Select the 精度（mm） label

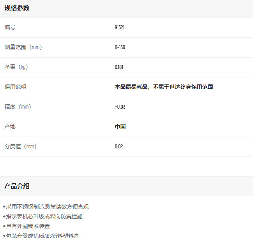point(18,107)
